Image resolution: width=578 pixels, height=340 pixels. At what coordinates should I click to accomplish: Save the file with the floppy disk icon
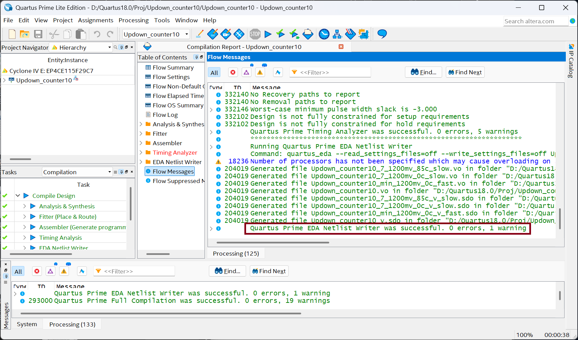(38, 34)
